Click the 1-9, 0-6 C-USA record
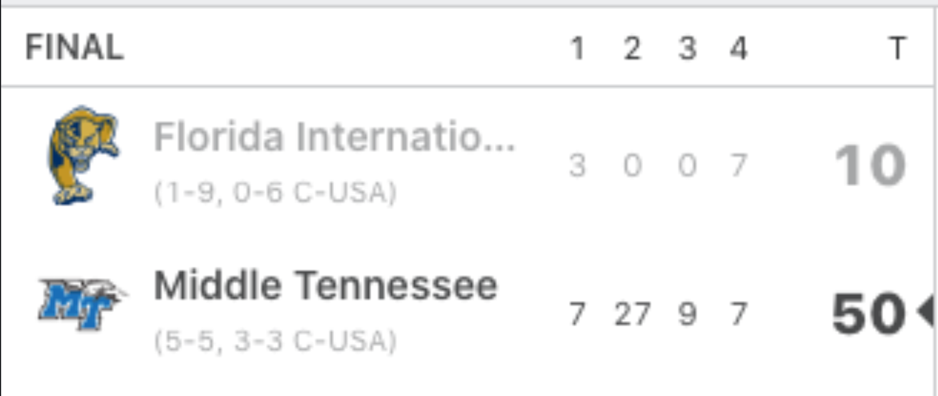Image resolution: width=938 pixels, height=396 pixels. tap(276, 193)
